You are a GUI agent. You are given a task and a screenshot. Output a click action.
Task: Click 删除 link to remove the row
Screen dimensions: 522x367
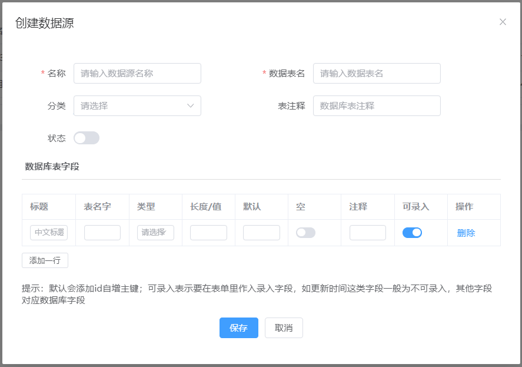[x=466, y=233]
